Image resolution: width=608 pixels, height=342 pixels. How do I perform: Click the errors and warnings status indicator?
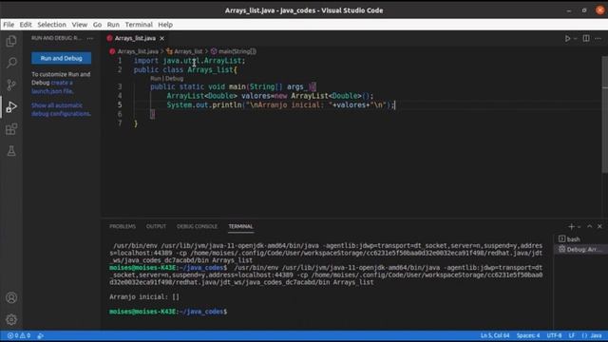[19, 335]
